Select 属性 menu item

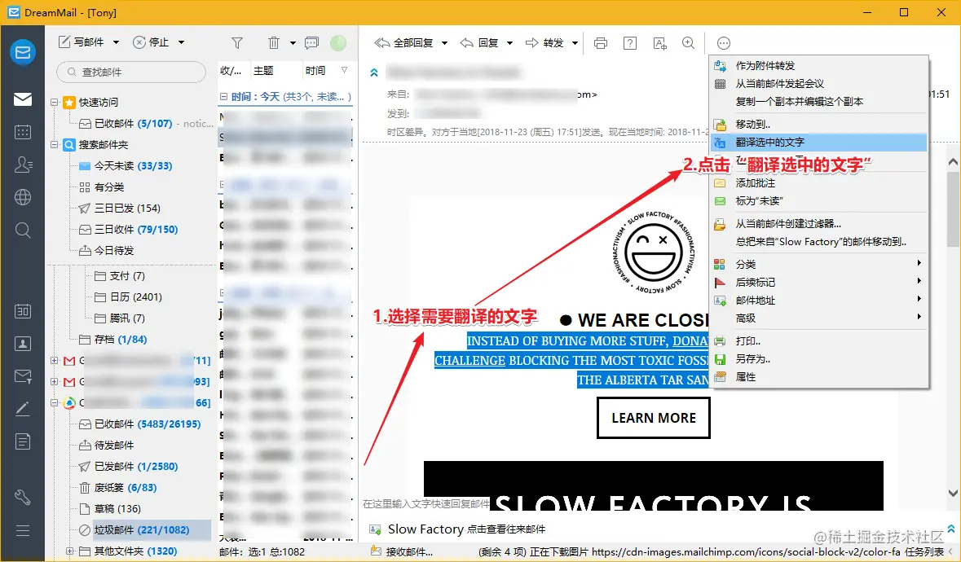click(x=819, y=377)
